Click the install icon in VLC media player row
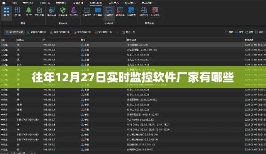 (x=82, y=120)
